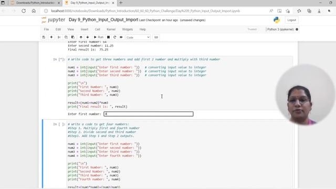Select the cell with the In [ ]: prompt
The height and width of the screenshot is (189, 336).
59,124
